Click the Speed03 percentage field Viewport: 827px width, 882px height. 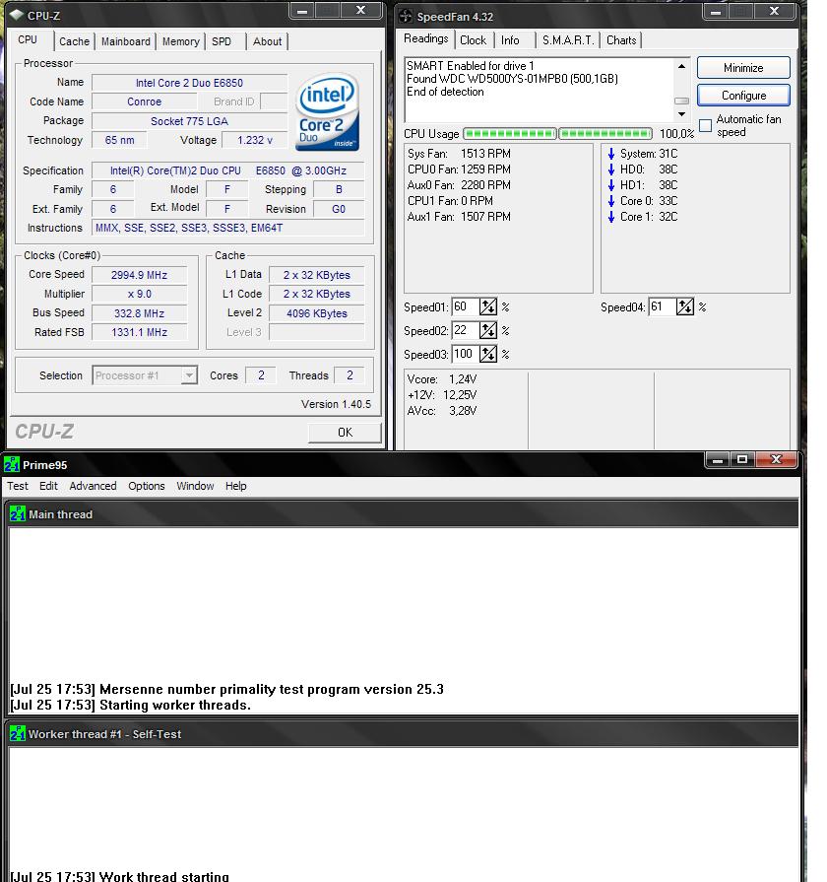pos(465,354)
